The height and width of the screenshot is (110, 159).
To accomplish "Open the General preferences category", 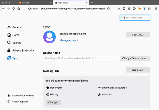I will [x=14, y=27].
